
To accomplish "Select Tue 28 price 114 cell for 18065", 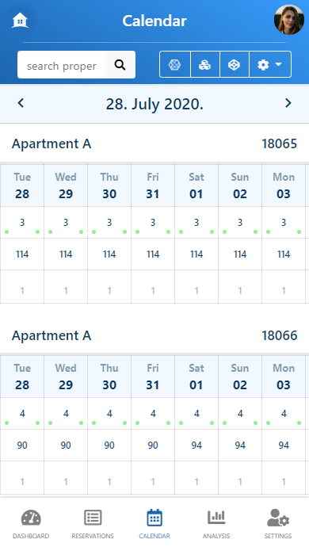I will pyautogui.click(x=22, y=254).
